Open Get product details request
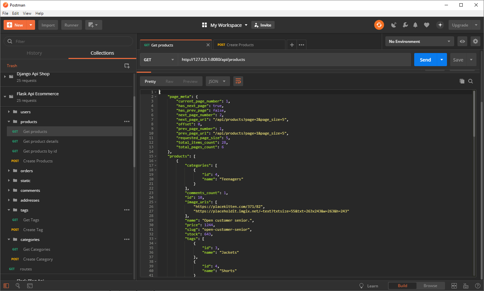Screen dimensions: 484x291 pyautogui.click(x=41, y=141)
